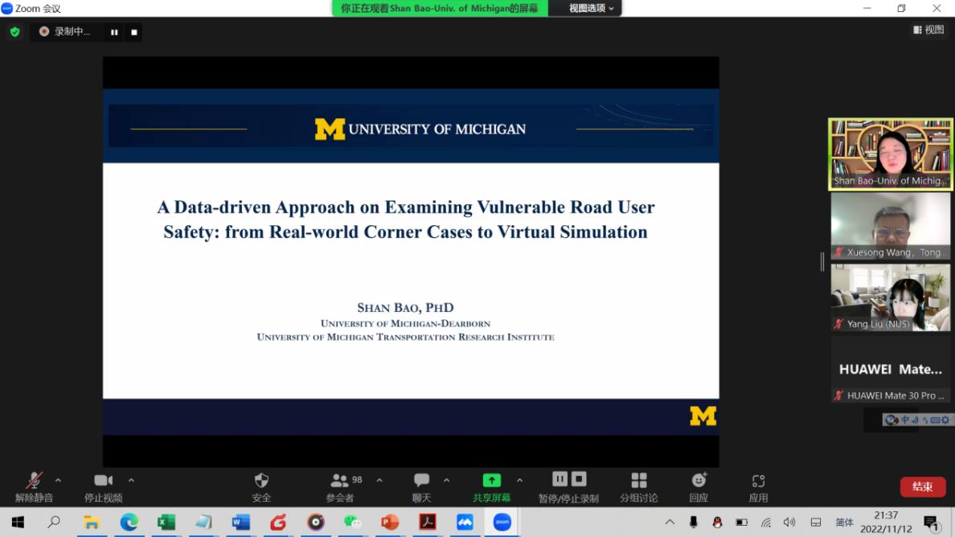Click the red End meeting button
955x537 pixels.
tap(922, 486)
